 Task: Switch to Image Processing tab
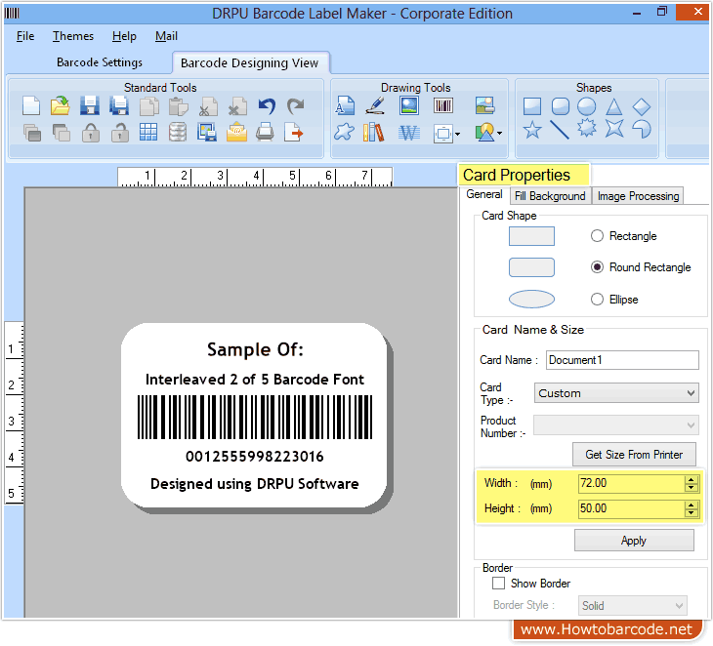tap(638, 196)
